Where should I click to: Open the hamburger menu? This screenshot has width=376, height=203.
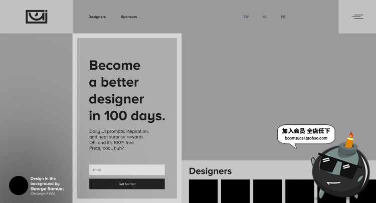tap(357, 17)
